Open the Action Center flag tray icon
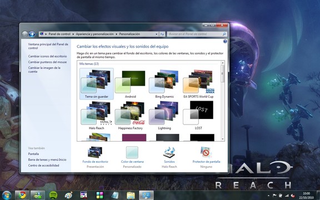 point(274,196)
